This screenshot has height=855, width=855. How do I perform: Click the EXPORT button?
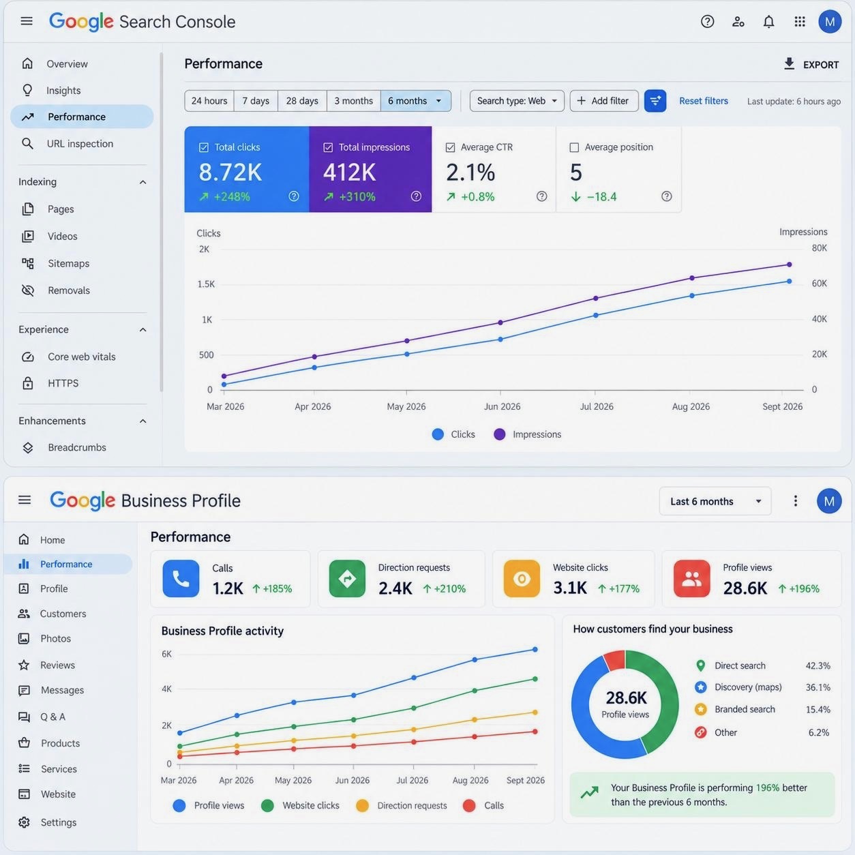tap(811, 64)
